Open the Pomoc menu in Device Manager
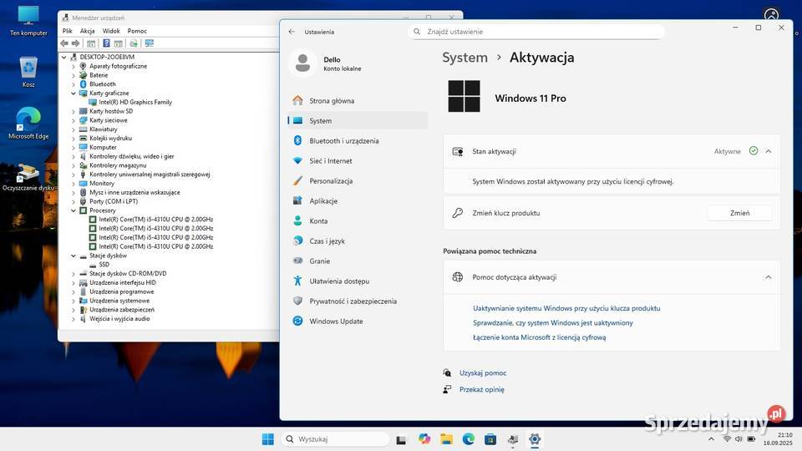This screenshot has width=802, height=451. pyautogui.click(x=137, y=31)
